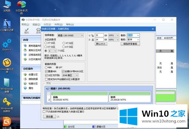The height and width of the screenshot is (129, 189).
Task: Launch the Dism++ desktop icon
Action: (7, 45)
